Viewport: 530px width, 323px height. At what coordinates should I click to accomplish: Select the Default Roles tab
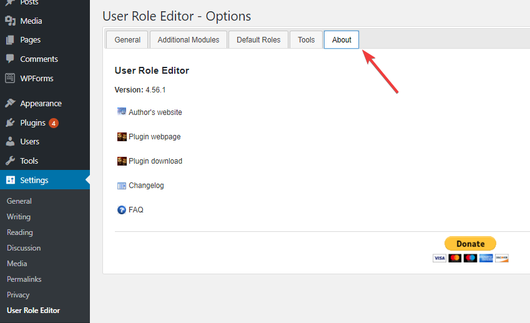point(258,39)
